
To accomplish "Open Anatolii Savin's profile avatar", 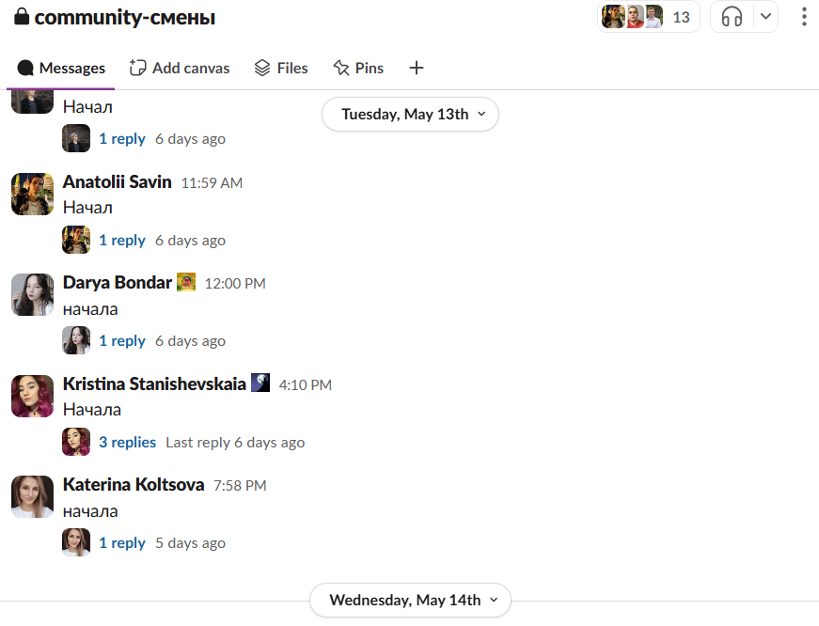I will (x=32, y=194).
